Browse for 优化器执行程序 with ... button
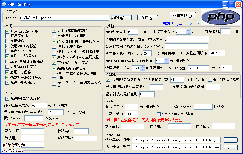The image size is (243, 154). pyautogui.click(x=230, y=147)
